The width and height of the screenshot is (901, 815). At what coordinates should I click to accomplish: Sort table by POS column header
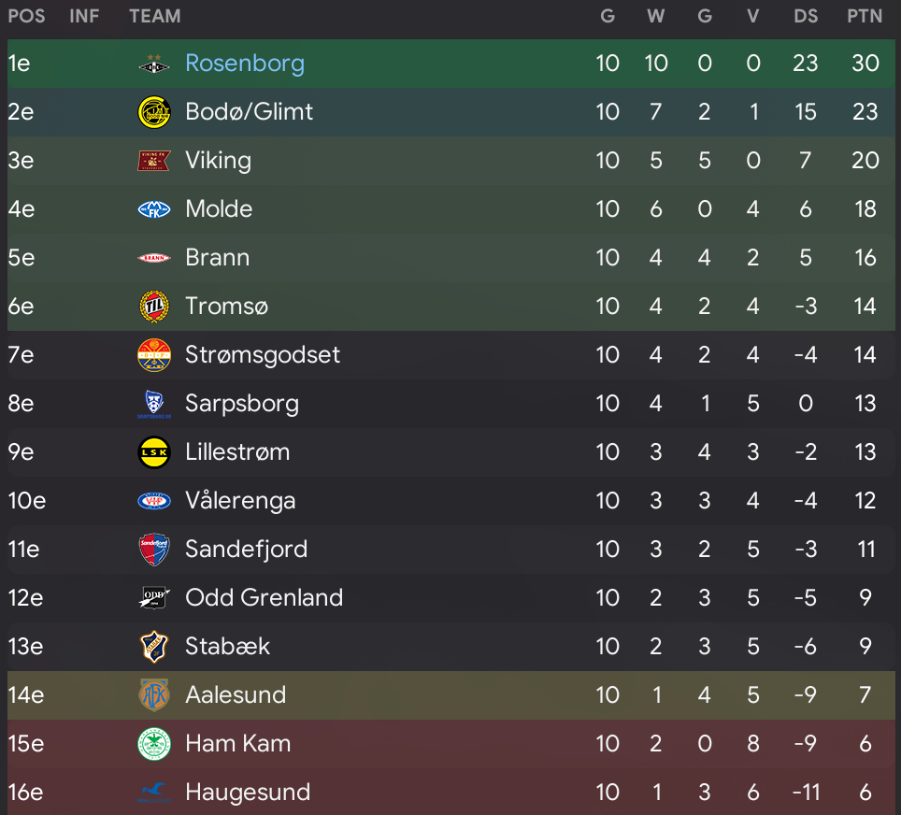pyautogui.click(x=26, y=16)
